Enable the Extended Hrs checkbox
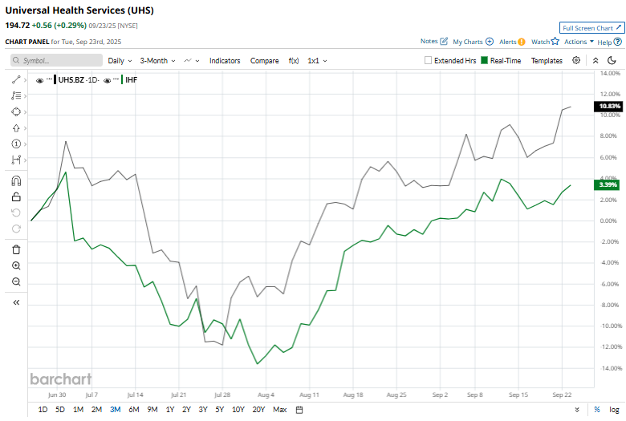Screen dimensions: 626x421 (428, 60)
